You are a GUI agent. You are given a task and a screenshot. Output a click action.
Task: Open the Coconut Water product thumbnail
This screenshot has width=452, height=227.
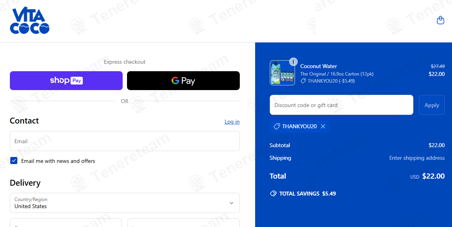point(282,73)
